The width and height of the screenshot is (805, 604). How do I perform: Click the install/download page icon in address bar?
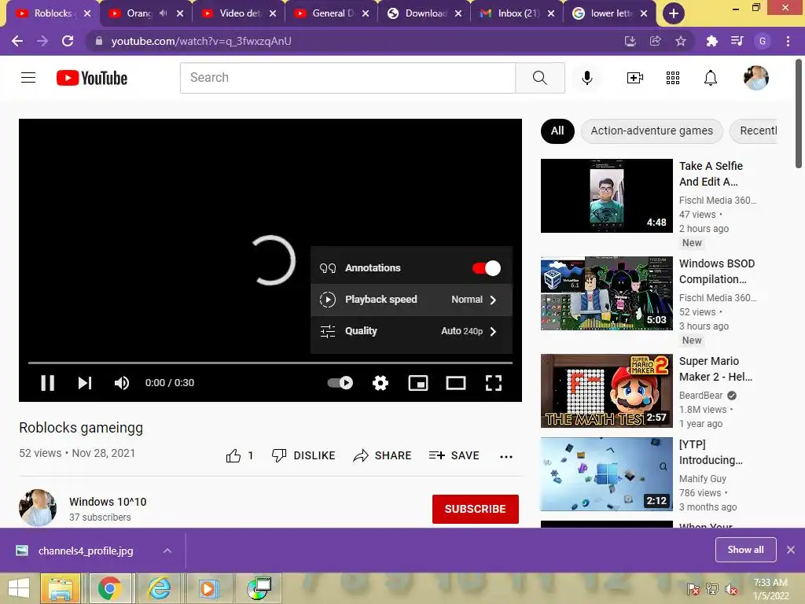tap(630, 41)
